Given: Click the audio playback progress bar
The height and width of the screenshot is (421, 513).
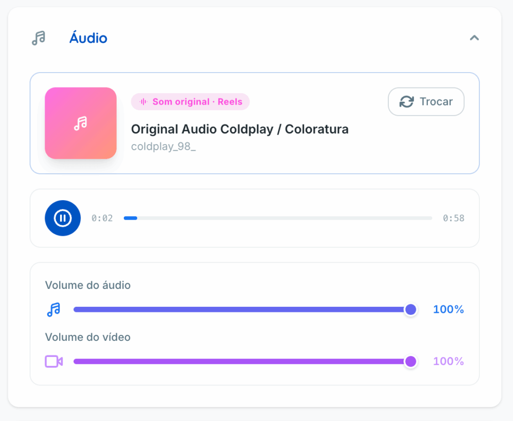Looking at the screenshot, I should (x=278, y=218).
